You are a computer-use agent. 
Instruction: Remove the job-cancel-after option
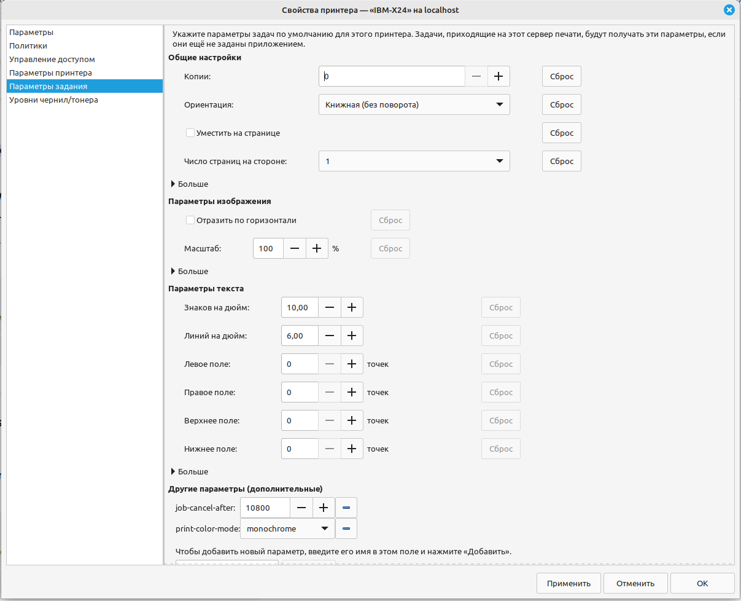coord(346,508)
